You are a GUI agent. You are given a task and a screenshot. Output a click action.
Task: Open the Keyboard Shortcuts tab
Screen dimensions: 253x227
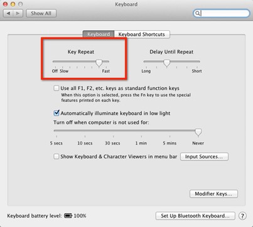click(142, 34)
